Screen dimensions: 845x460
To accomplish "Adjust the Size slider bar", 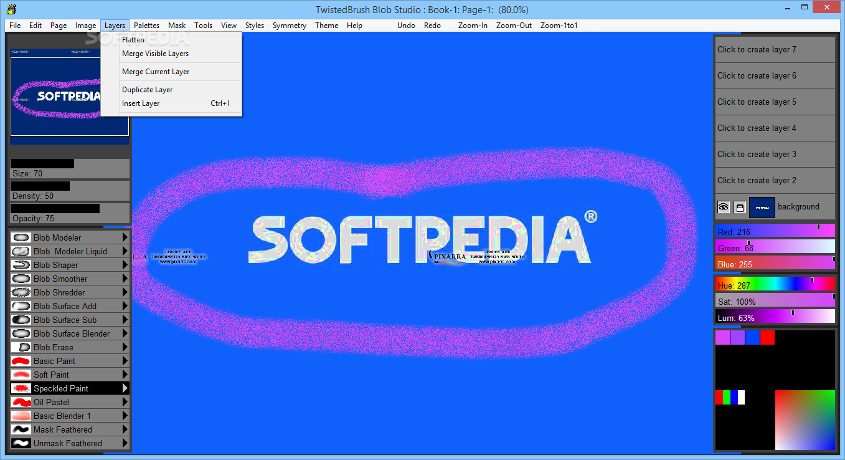I will pyautogui.click(x=70, y=169).
